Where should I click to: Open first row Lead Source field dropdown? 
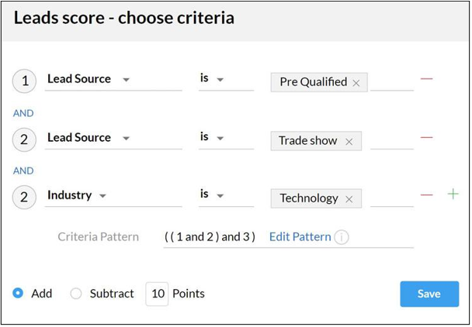[113, 80]
